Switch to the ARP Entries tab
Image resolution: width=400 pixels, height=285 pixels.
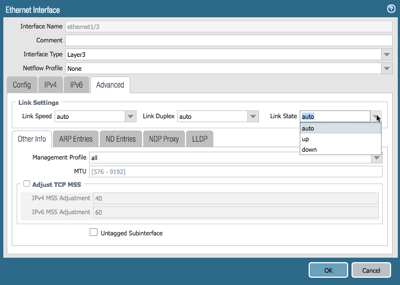pos(76,139)
